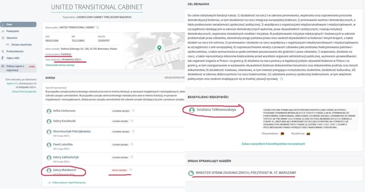Click Pobierz raport o organizacji button
The height and width of the screenshot is (192, 365).
coord(18,68)
